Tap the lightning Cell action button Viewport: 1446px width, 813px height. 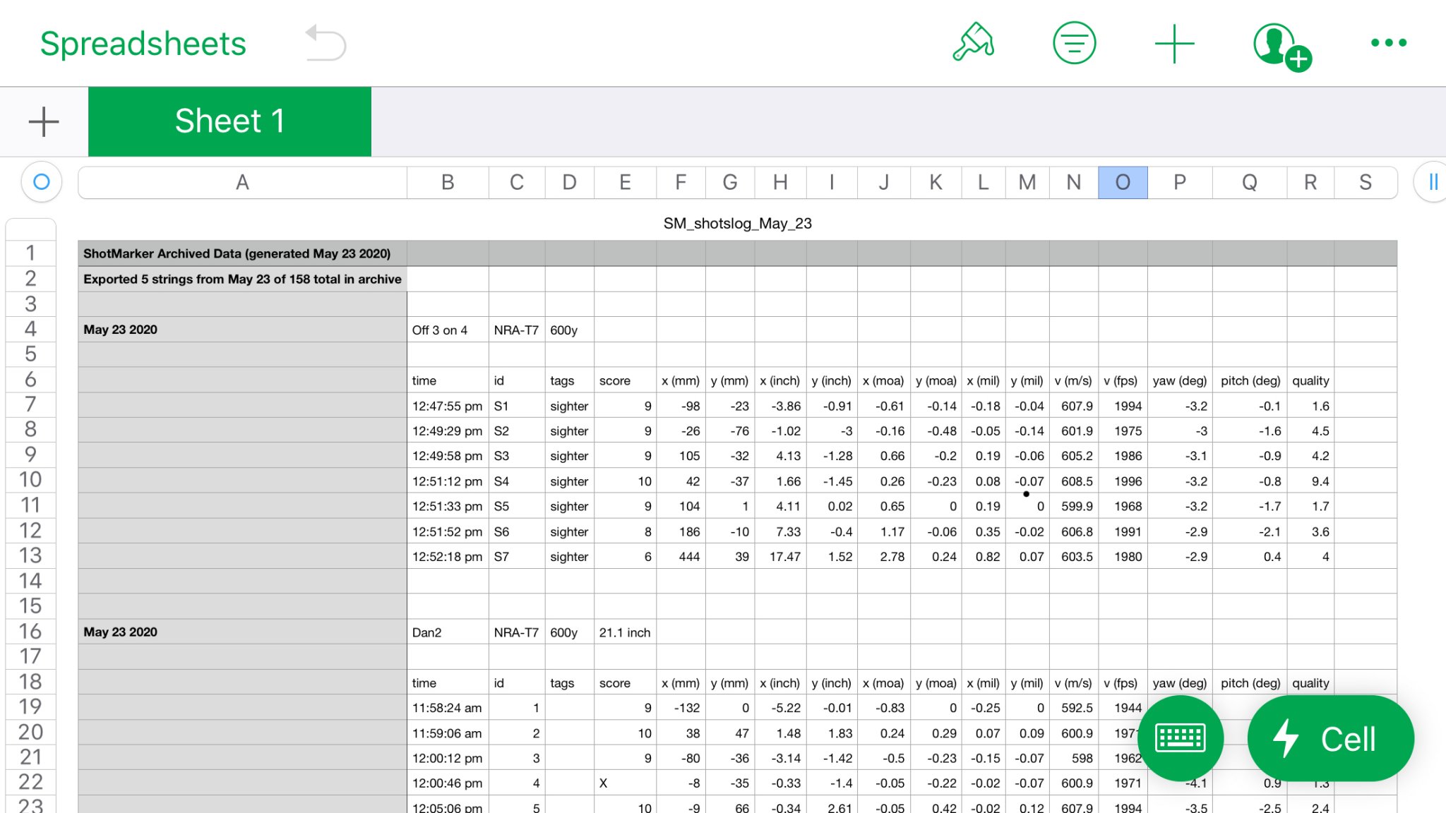point(1330,739)
